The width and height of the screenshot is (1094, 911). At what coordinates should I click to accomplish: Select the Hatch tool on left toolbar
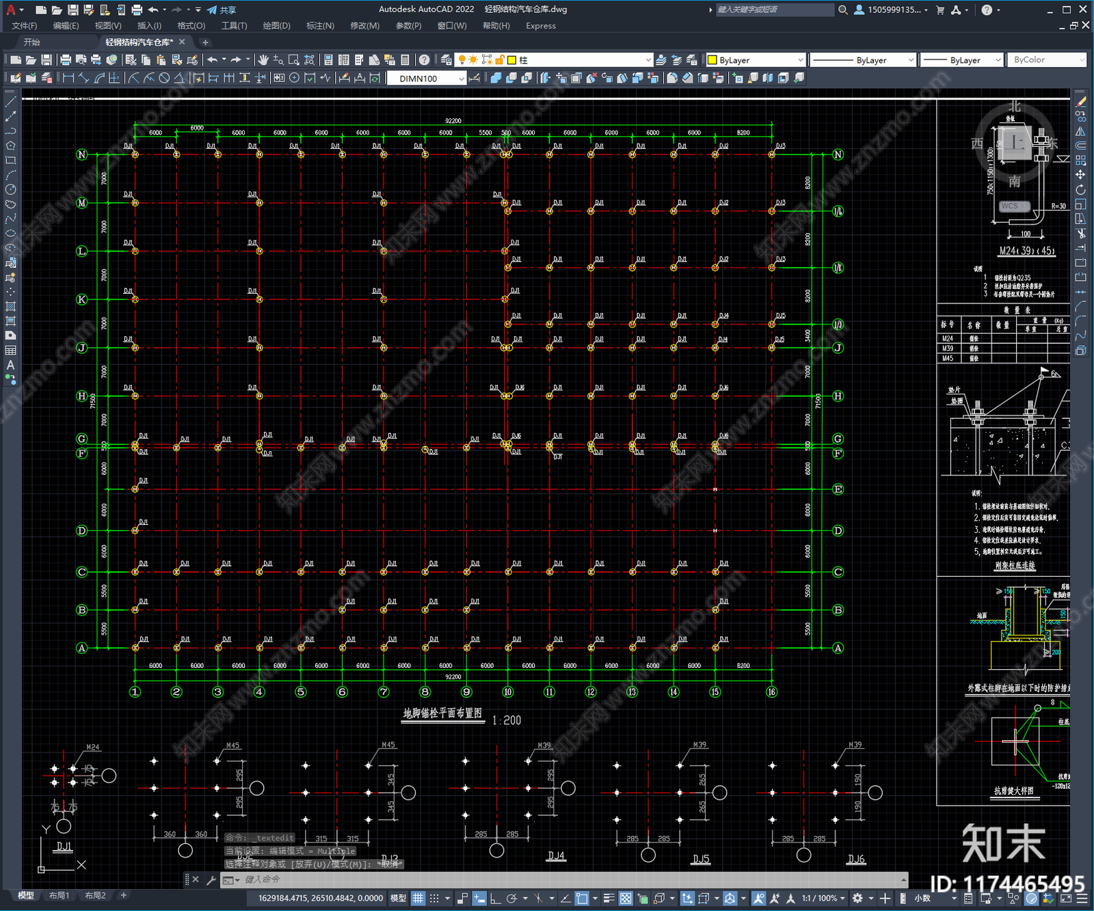coord(10,306)
